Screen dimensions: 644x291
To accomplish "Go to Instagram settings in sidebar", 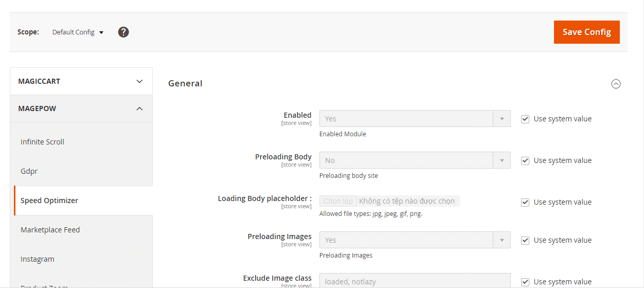I will [38, 259].
